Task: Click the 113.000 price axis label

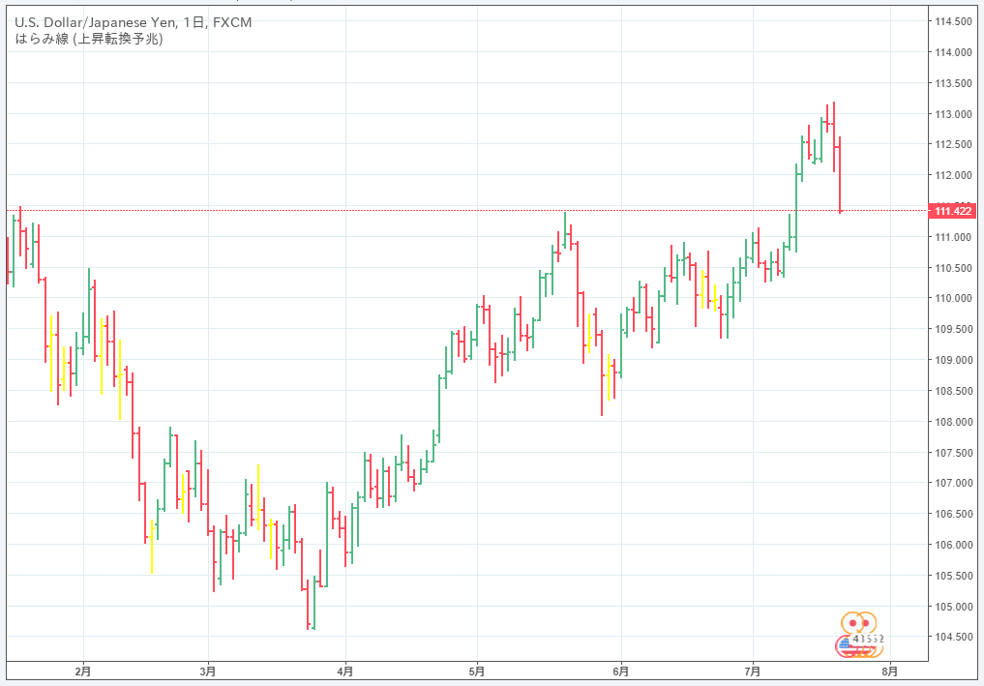Action: [953, 114]
